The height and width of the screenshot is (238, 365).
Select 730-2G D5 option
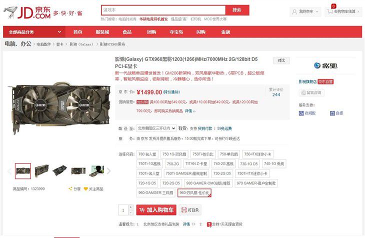tap(222, 173)
